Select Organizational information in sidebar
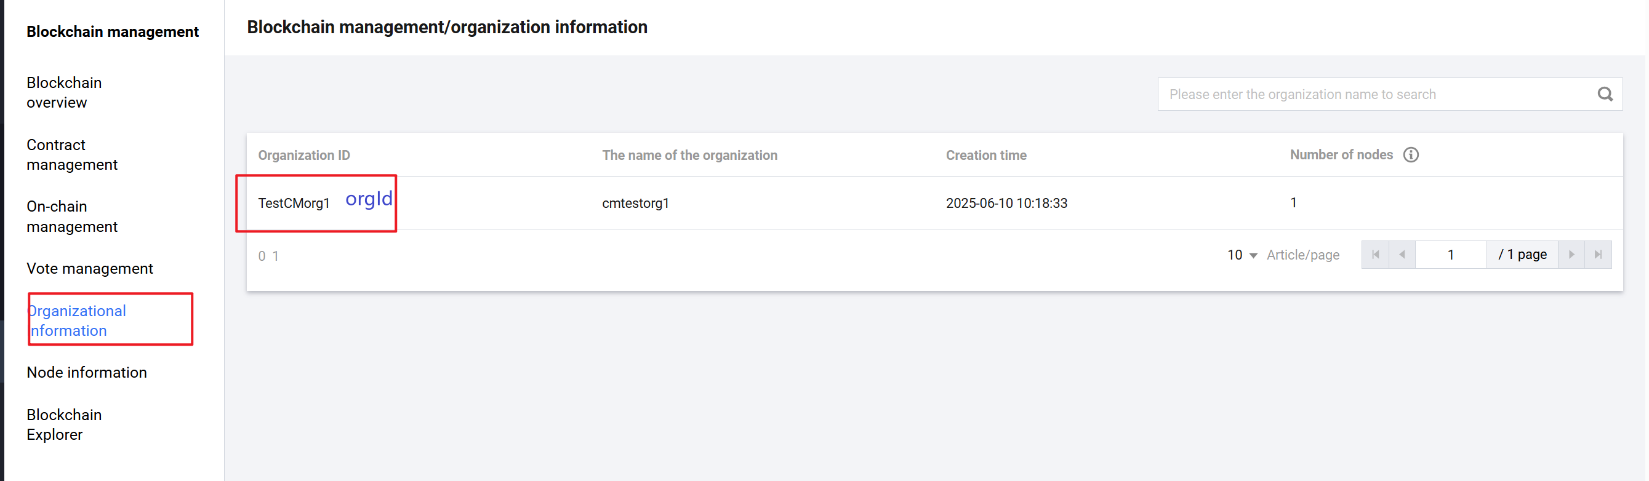This screenshot has height=481, width=1649. pos(77,320)
